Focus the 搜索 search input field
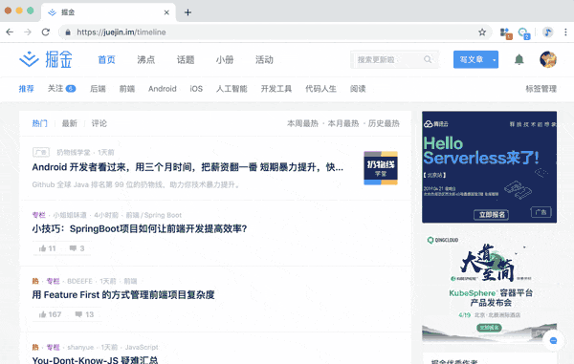This screenshot has height=364, width=574. coord(388,59)
